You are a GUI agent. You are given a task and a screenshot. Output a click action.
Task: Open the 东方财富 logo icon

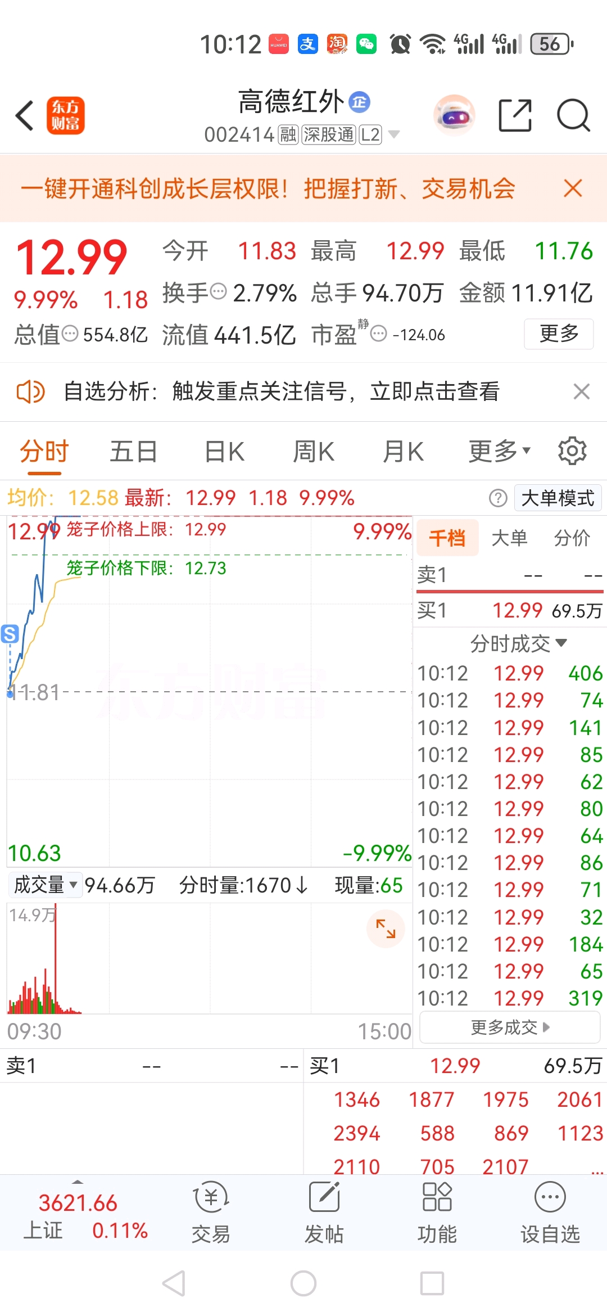[x=65, y=115]
